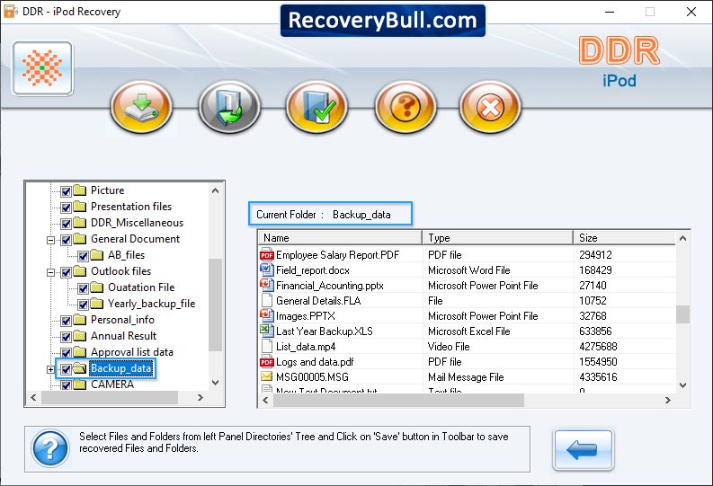Click file list scroll down arrow

click(x=682, y=385)
